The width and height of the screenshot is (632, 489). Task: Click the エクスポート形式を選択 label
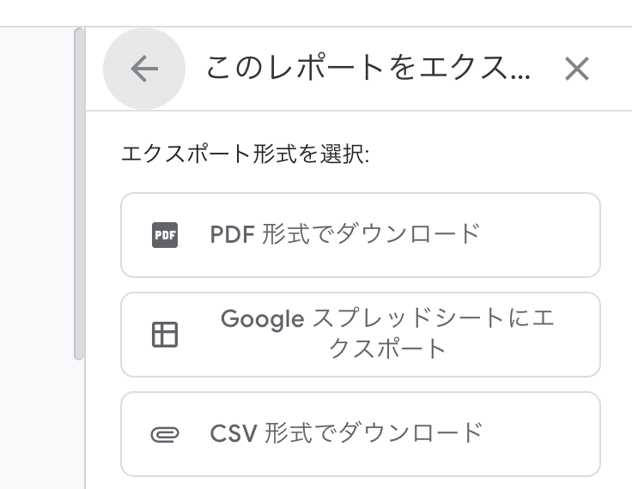[x=246, y=155]
